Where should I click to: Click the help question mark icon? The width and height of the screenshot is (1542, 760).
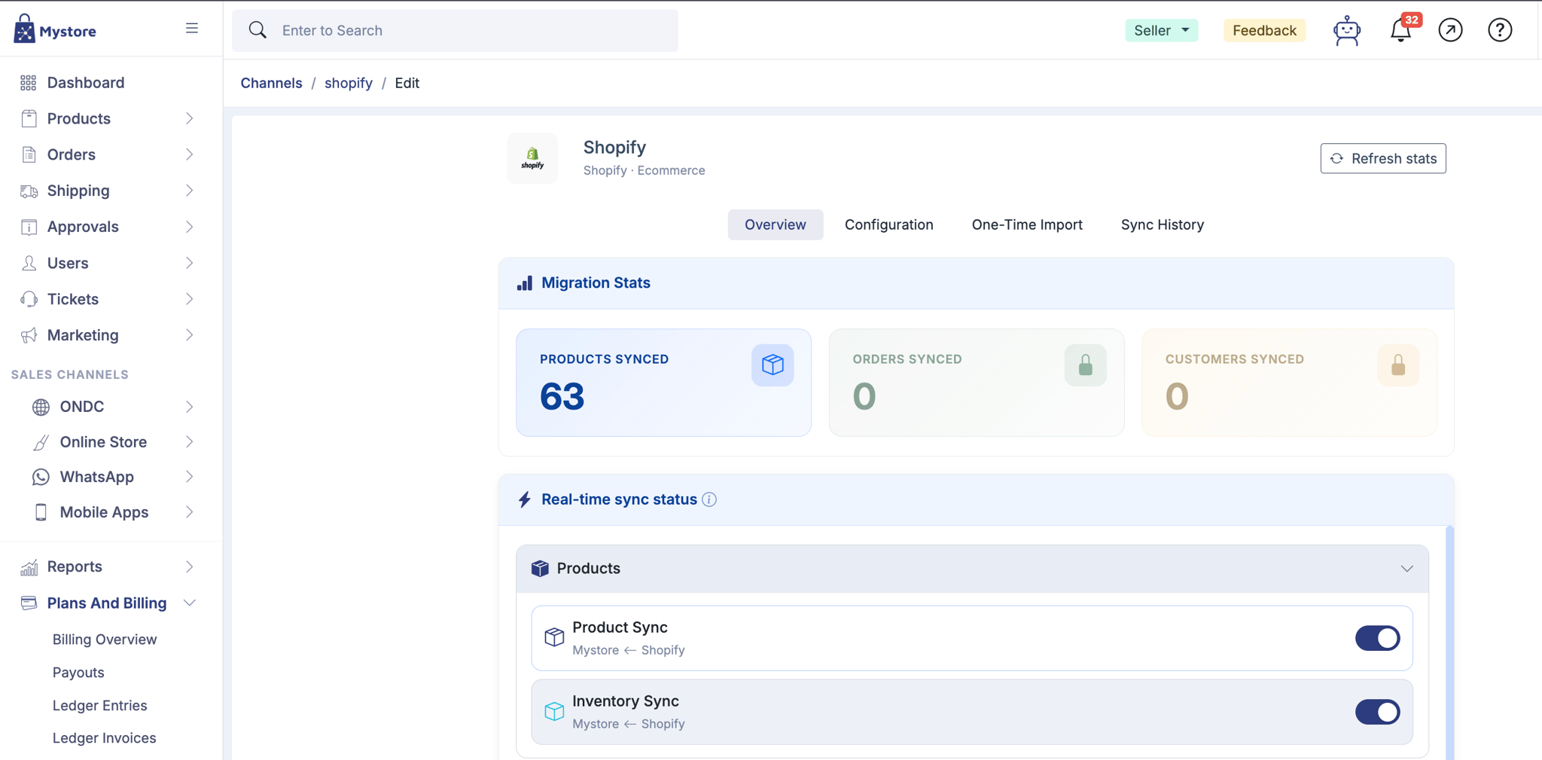(x=1500, y=30)
